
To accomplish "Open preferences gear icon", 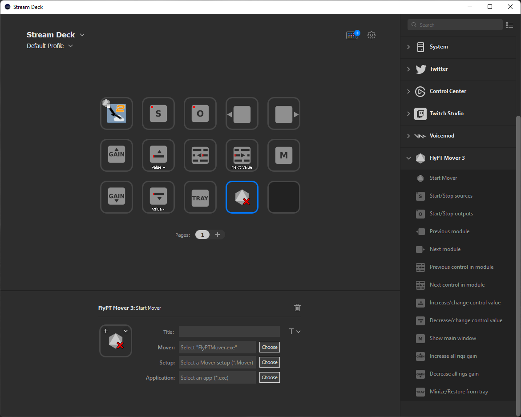I will click(372, 35).
